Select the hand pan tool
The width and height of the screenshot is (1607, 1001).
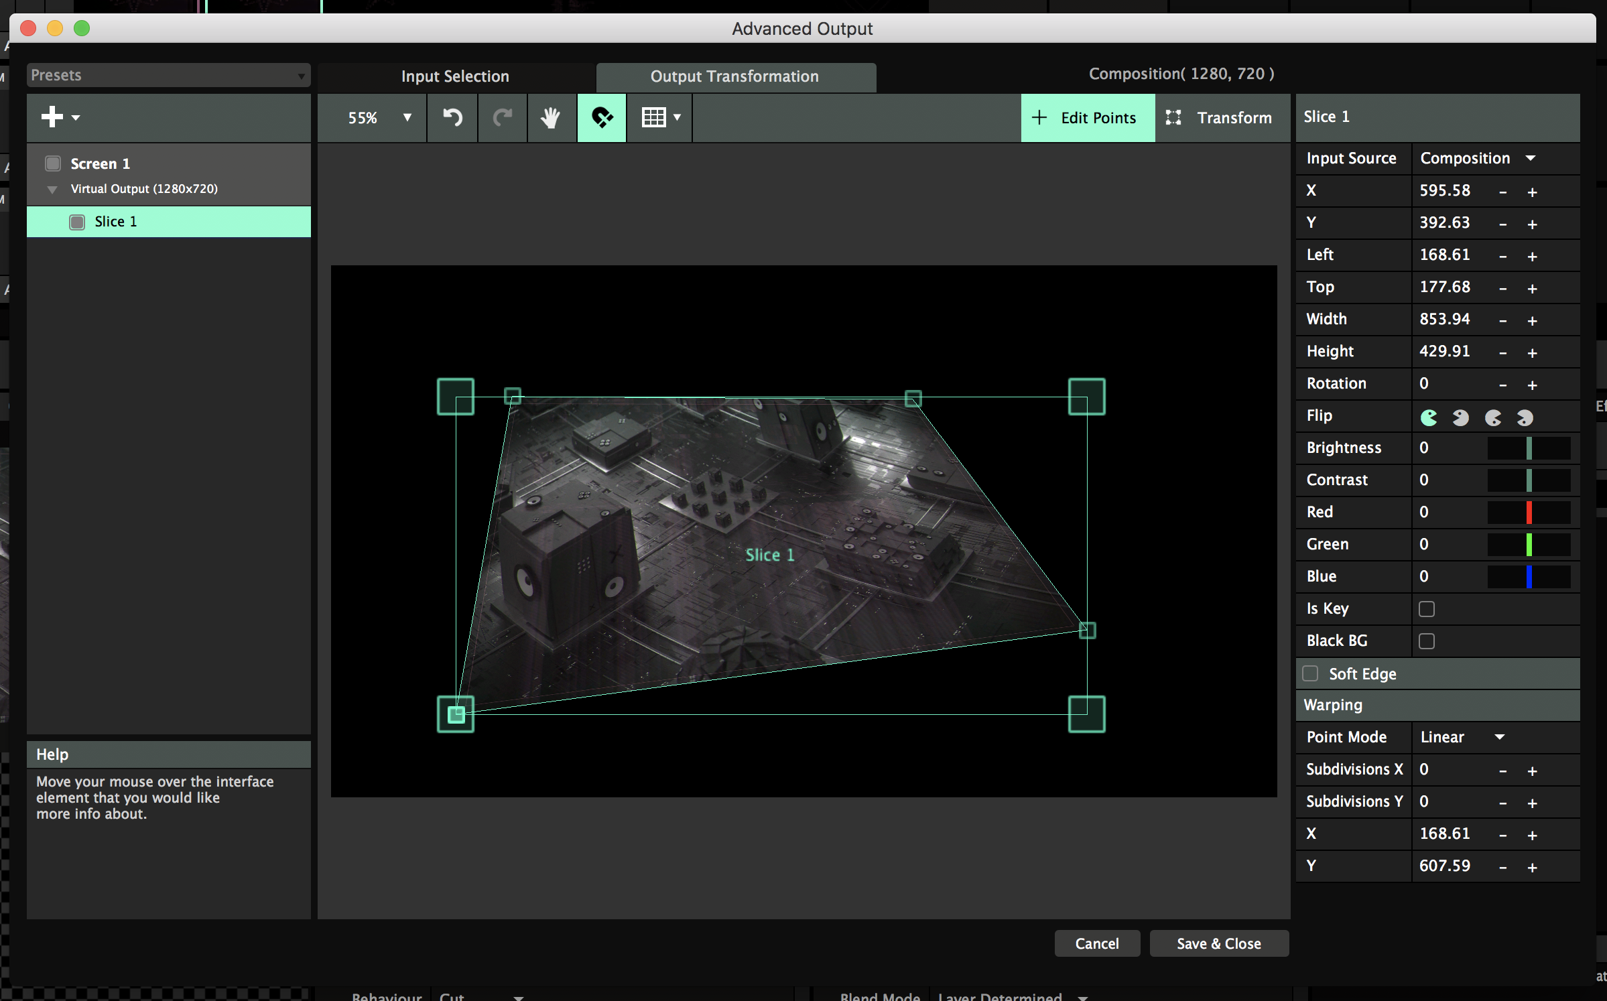551,118
